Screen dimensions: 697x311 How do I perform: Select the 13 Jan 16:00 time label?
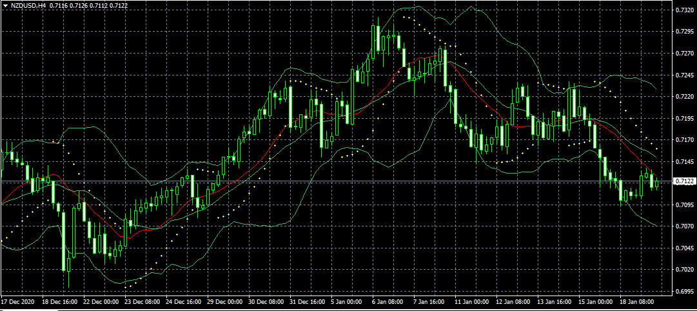(x=555, y=301)
